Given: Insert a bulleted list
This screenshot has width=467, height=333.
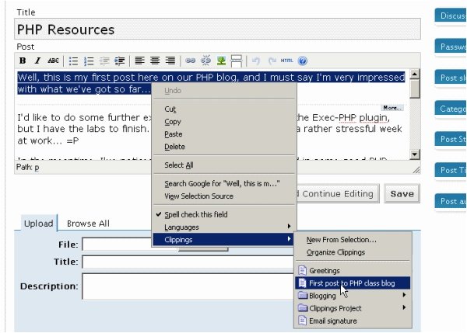Looking at the screenshot, I should [x=73, y=61].
